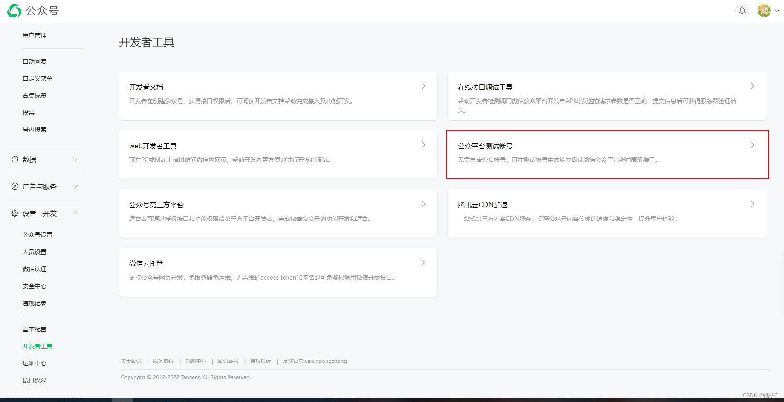Open 接口权限 in sidebar
784x402 pixels.
click(35, 380)
